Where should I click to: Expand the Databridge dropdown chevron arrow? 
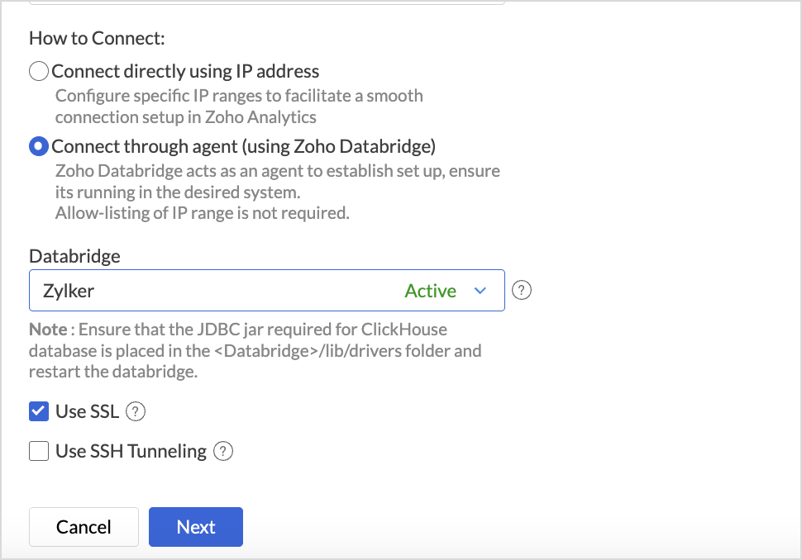click(x=480, y=291)
